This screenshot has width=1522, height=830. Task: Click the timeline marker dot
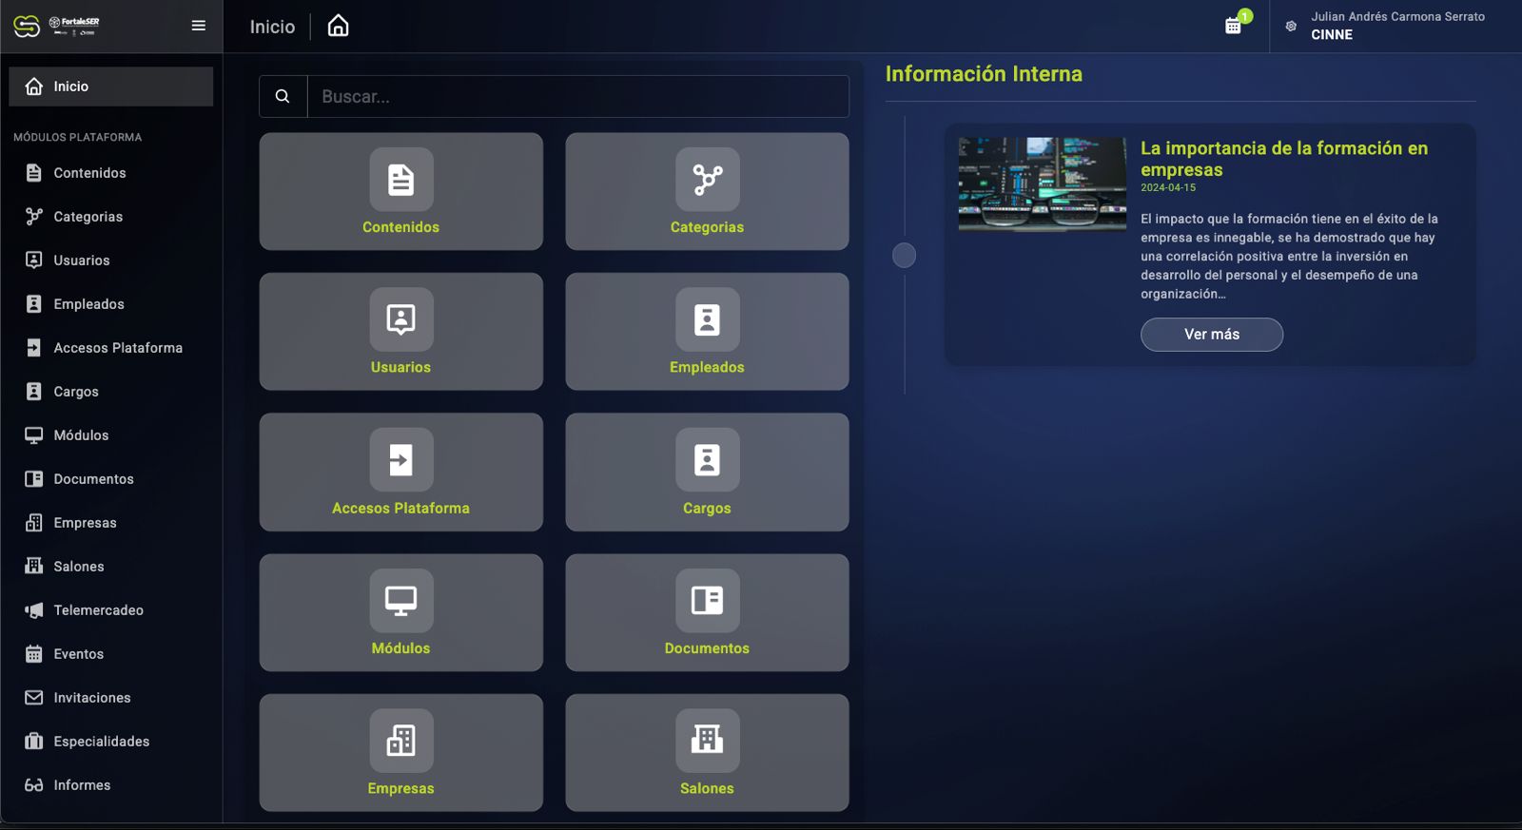[x=904, y=255]
